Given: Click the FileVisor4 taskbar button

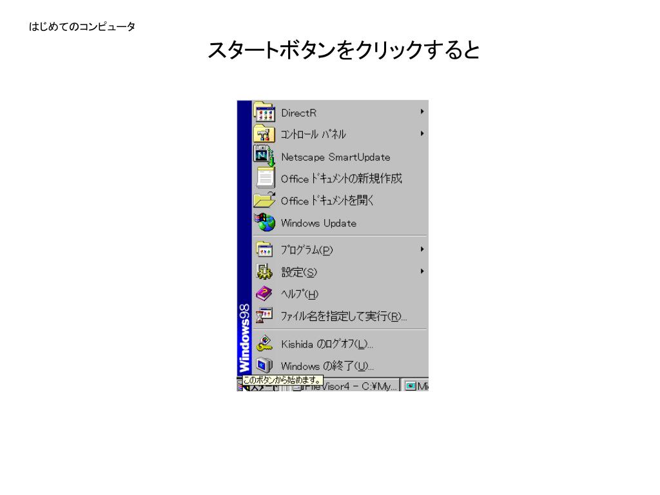Looking at the screenshot, I should (345, 386).
